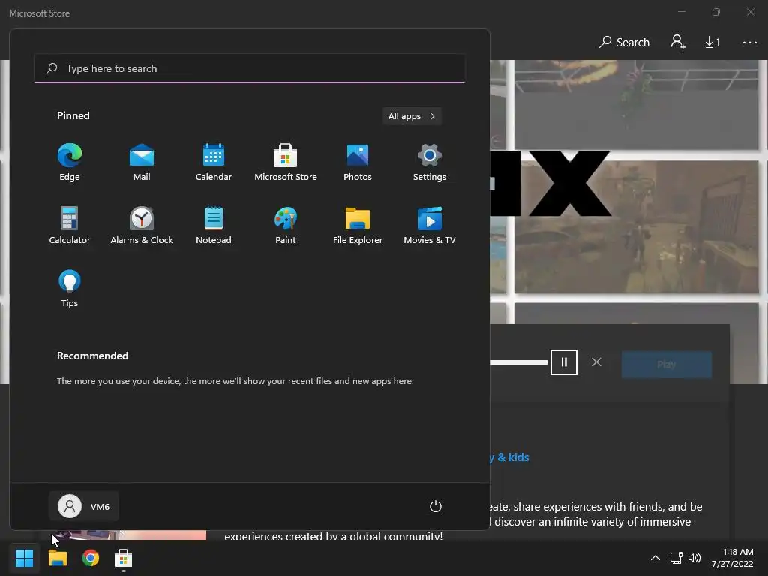Open the Store sign-in account icon
The width and height of the screenshot is (768, 576).
(x=678, y=42)
